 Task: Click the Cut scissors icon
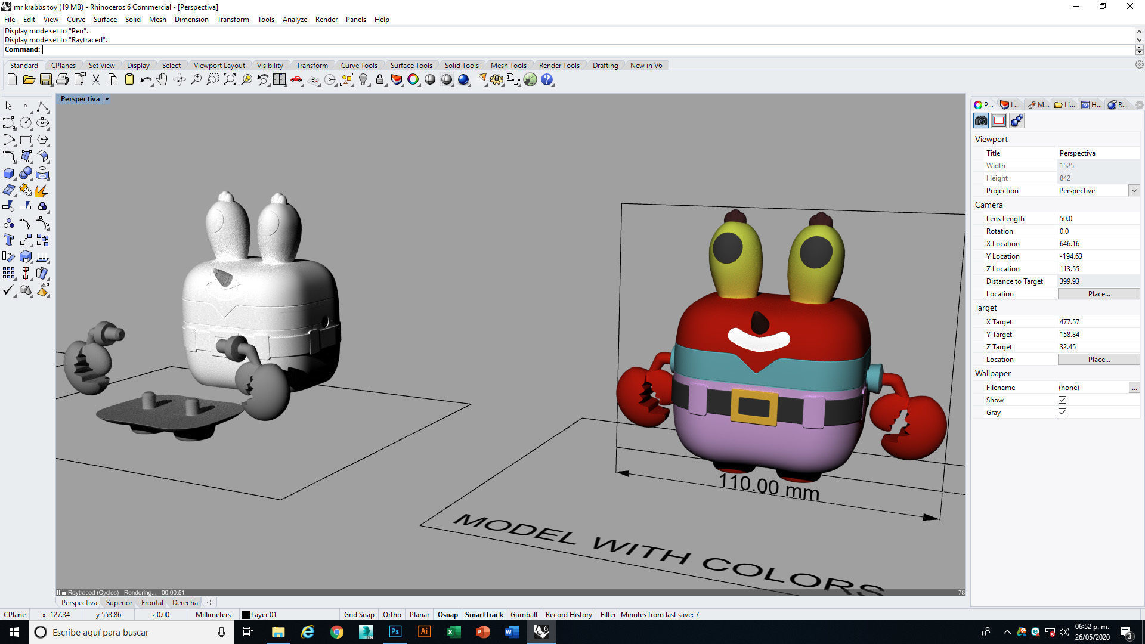pos(95,79)
